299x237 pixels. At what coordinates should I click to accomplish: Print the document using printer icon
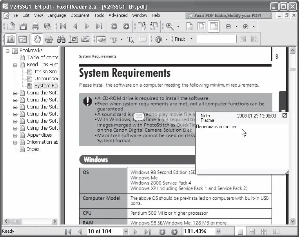(35, 27)
